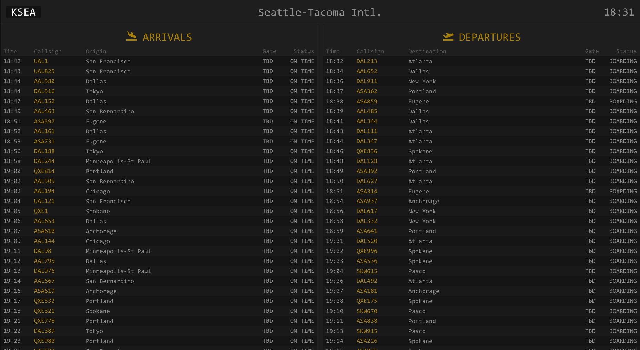The image size is (640, 350).
Task: Click the 18:31 clock display
Action: [x=619, y=12]
